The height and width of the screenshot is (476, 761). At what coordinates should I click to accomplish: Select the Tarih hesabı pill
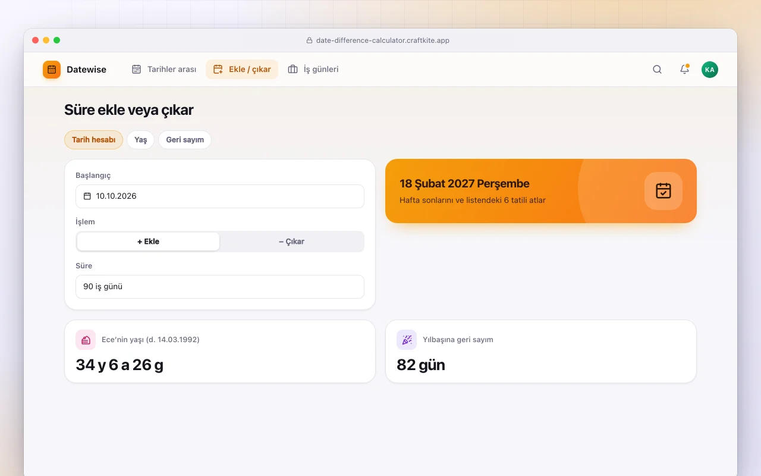pos(93,140)
